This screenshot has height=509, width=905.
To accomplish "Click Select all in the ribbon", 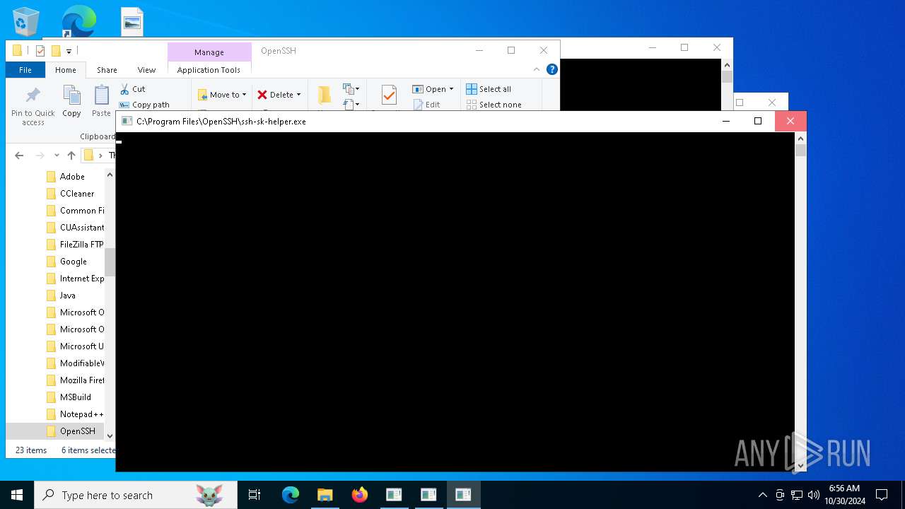I will coord(489,89).
